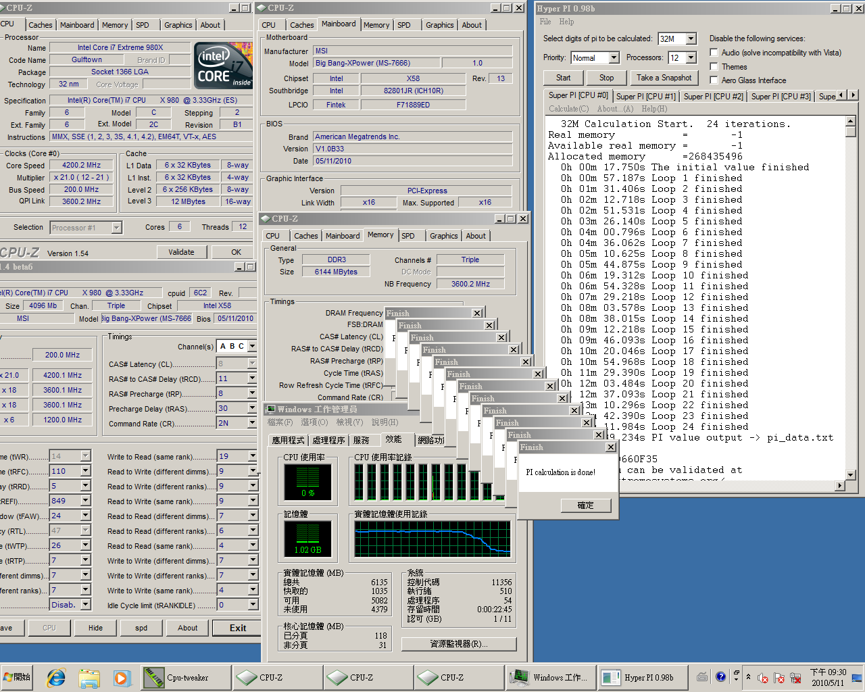The width and height of the screenshot is (865, 692).
Task: Tick the Themes checkbox in Hyper PI
Action: point(714,66)
